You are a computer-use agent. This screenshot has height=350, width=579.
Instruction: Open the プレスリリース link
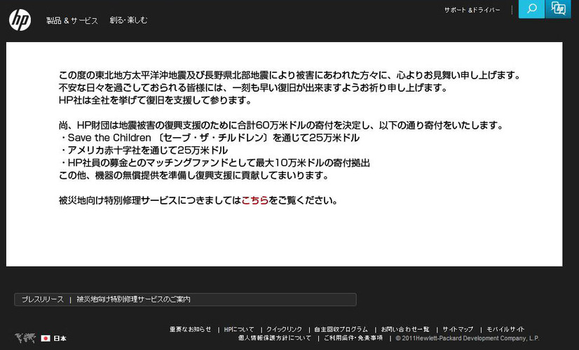[43, 300]
